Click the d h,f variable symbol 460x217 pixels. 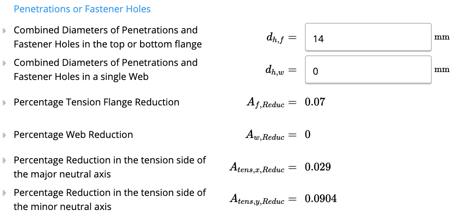tap(275, 38)
